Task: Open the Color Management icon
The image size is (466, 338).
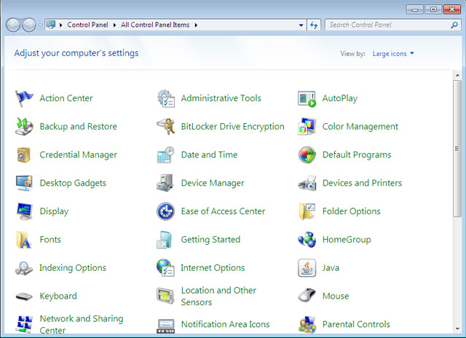Action: tap(307, 127)
